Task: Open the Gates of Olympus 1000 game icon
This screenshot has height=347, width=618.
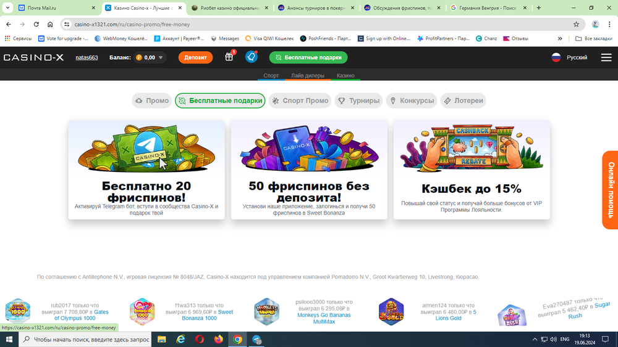Action: coord(17,311)
